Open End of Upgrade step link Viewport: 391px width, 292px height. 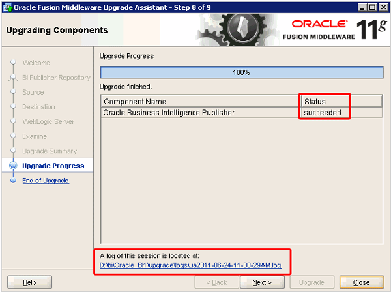tap(46, 181)
